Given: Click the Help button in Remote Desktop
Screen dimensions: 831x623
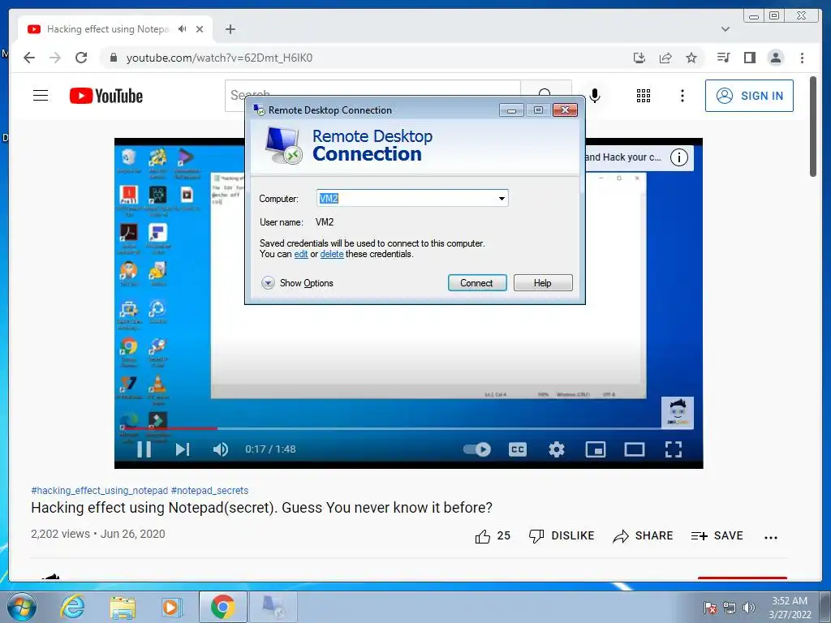Looking at the screenshot, I should (x=543, y=283).
